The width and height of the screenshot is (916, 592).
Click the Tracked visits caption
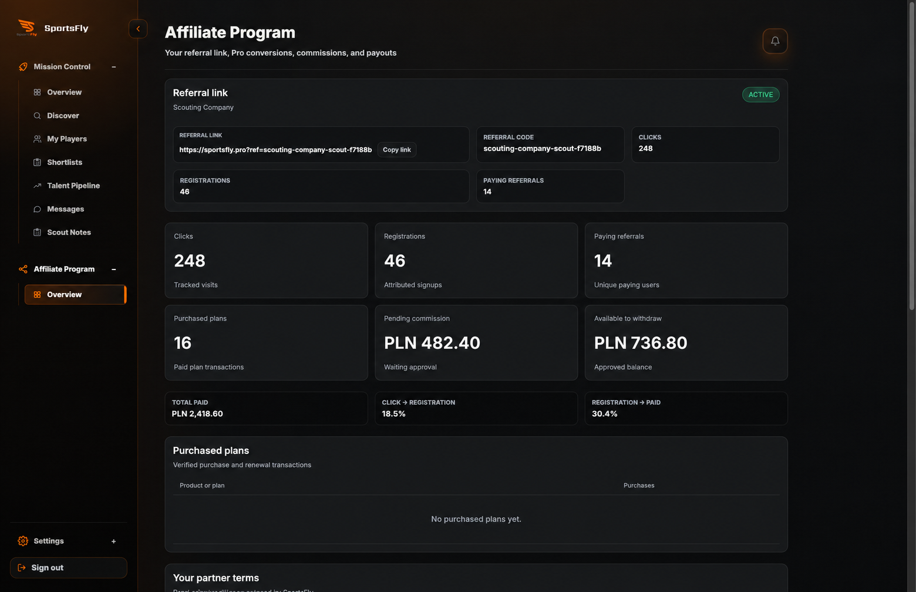196,285
